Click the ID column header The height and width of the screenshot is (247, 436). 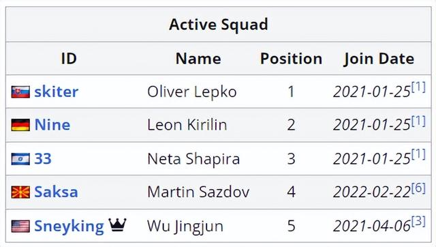[69, 59]
